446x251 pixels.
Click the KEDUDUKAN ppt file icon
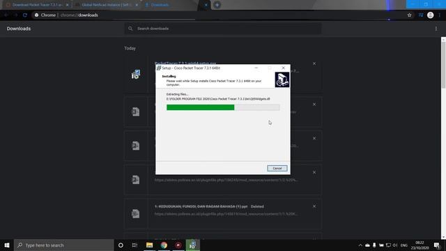(x=136, y=214)
